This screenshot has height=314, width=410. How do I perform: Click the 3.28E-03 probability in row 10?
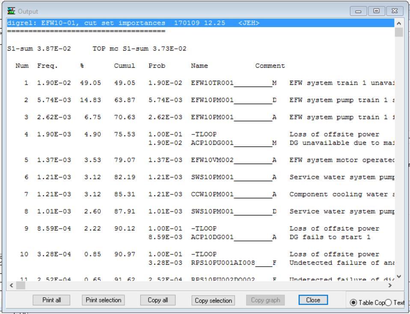pyautogui.click(x=165, y=263)
